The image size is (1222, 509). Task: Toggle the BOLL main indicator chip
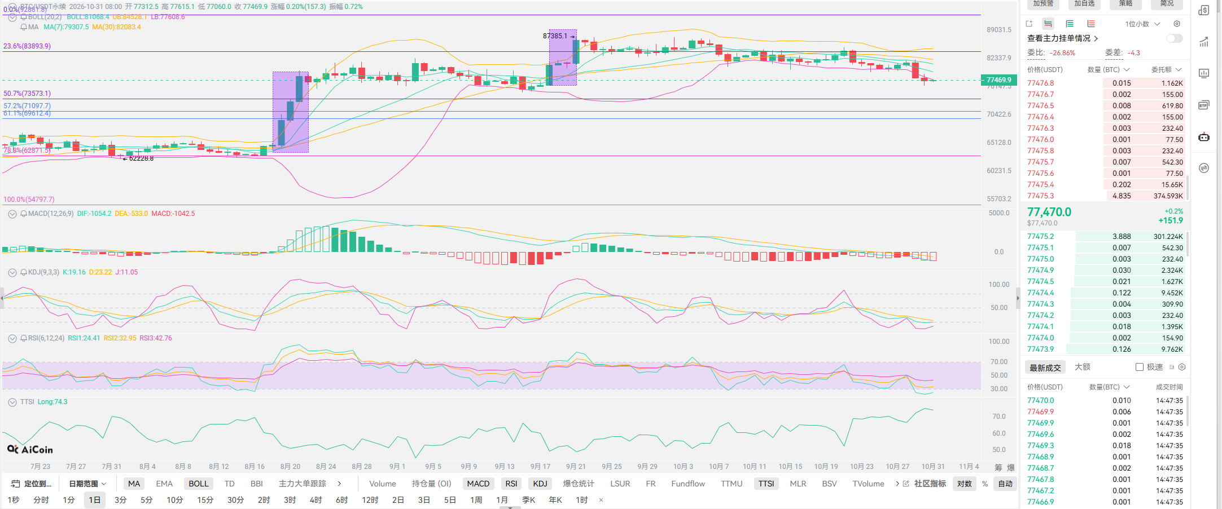(199, 484)
